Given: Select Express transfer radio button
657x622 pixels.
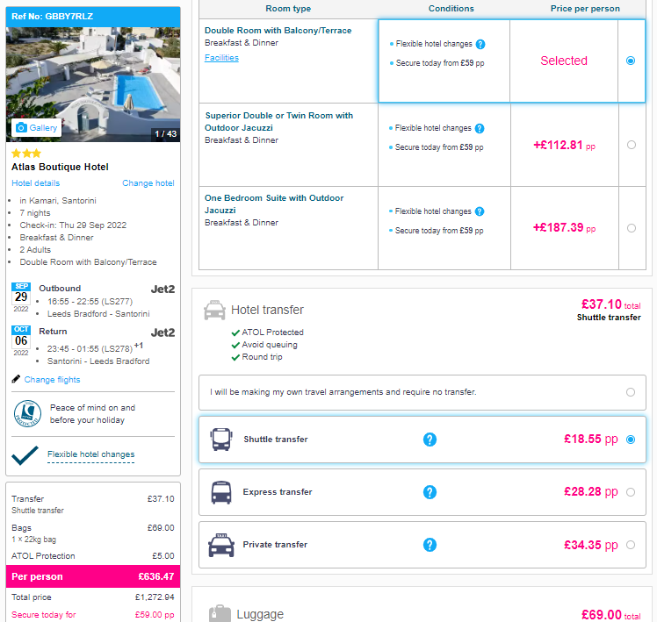Looking at the screenshot, I should tap(630, 492).
